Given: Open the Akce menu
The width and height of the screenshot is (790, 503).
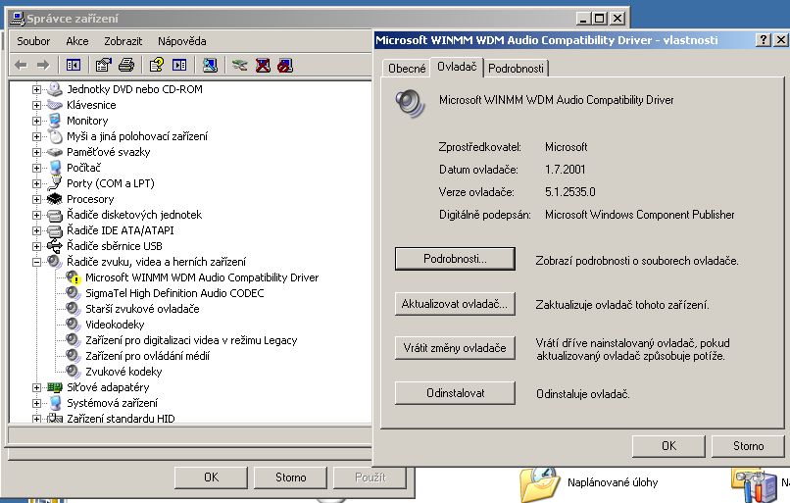Looking at the screenshot, I should click(77, 41).
